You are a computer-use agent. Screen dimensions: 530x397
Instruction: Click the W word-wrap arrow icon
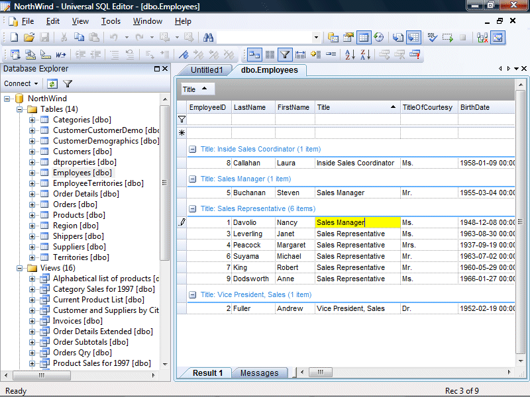click(x=61, y=54)
